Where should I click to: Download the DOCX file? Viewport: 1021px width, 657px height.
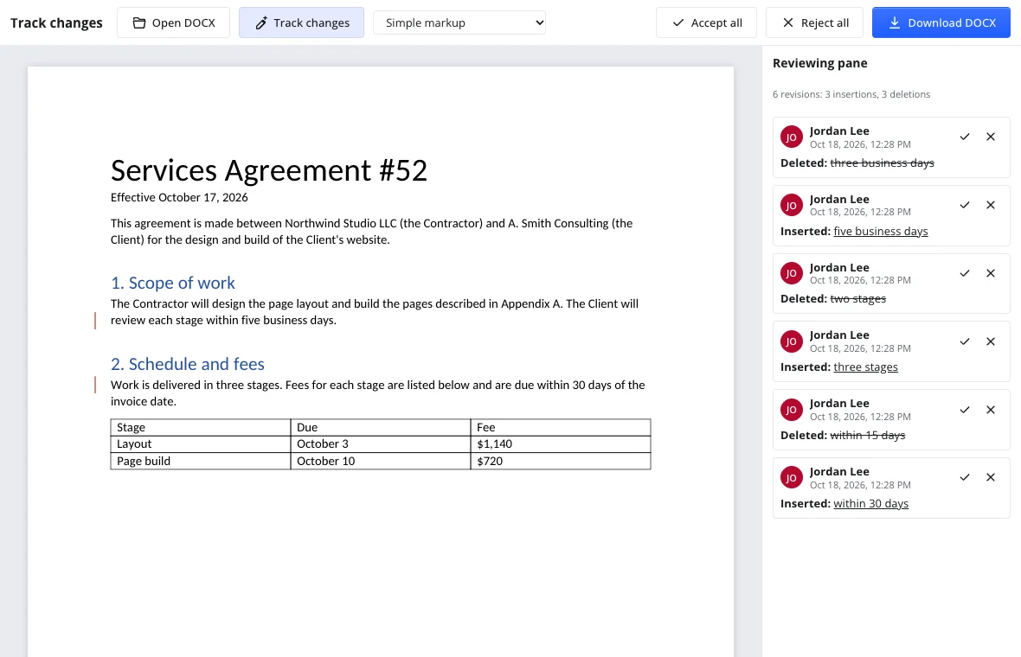point(941,22)
